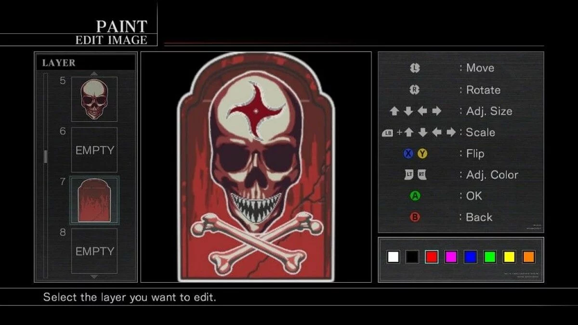Pick the magenta color swatch
Viewport: 578px width, 325px height.
pyautogui.click(x=451, y=257)
